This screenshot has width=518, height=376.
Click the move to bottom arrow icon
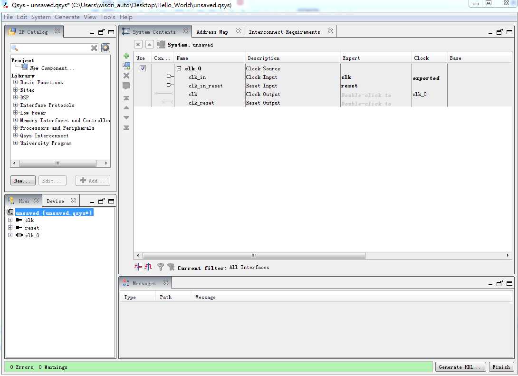pos(126,127)
